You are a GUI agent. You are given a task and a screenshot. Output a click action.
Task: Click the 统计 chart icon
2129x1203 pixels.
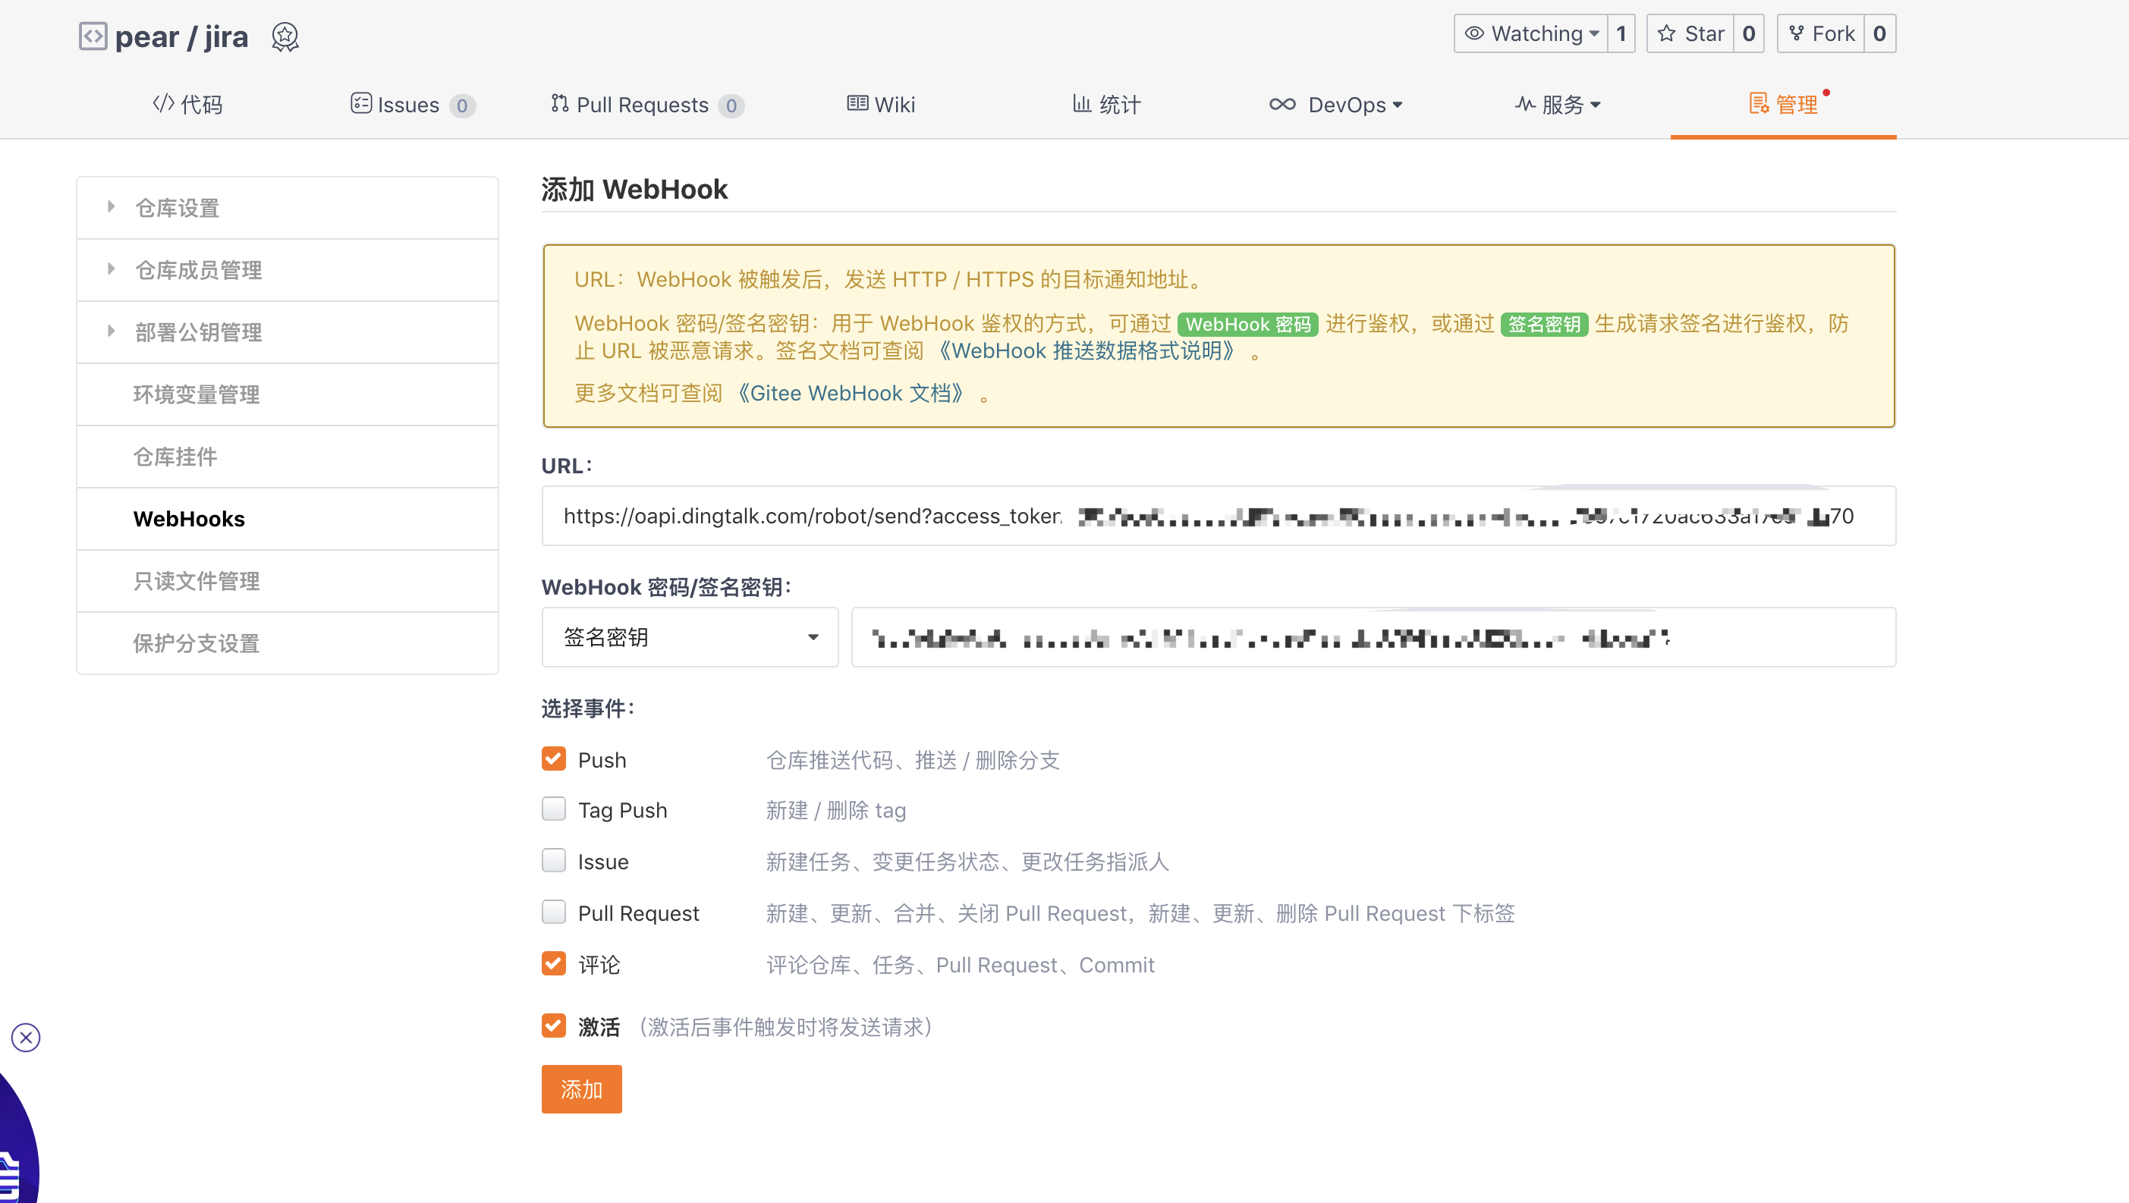click(1082, 103)
